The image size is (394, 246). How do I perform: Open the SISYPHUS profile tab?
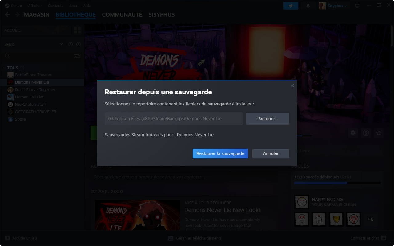pyautogui.click(x=162, y=15)
